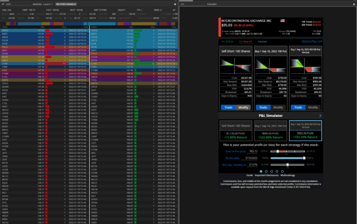Switch to the Income tab
This screenshot has width=357, height=224.
click(262, 41)
